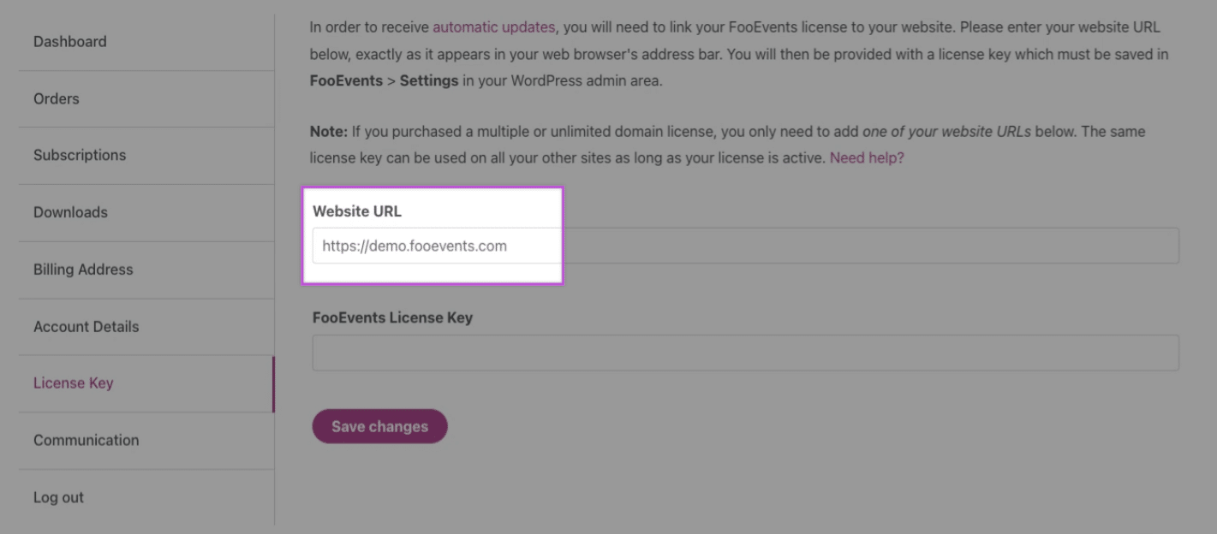1217x534 pixels.
Task: Click Log out in the sidebar
Action: (58, 497)
